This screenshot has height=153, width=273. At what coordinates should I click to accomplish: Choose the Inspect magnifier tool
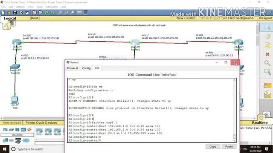click(x=267, y=63)
